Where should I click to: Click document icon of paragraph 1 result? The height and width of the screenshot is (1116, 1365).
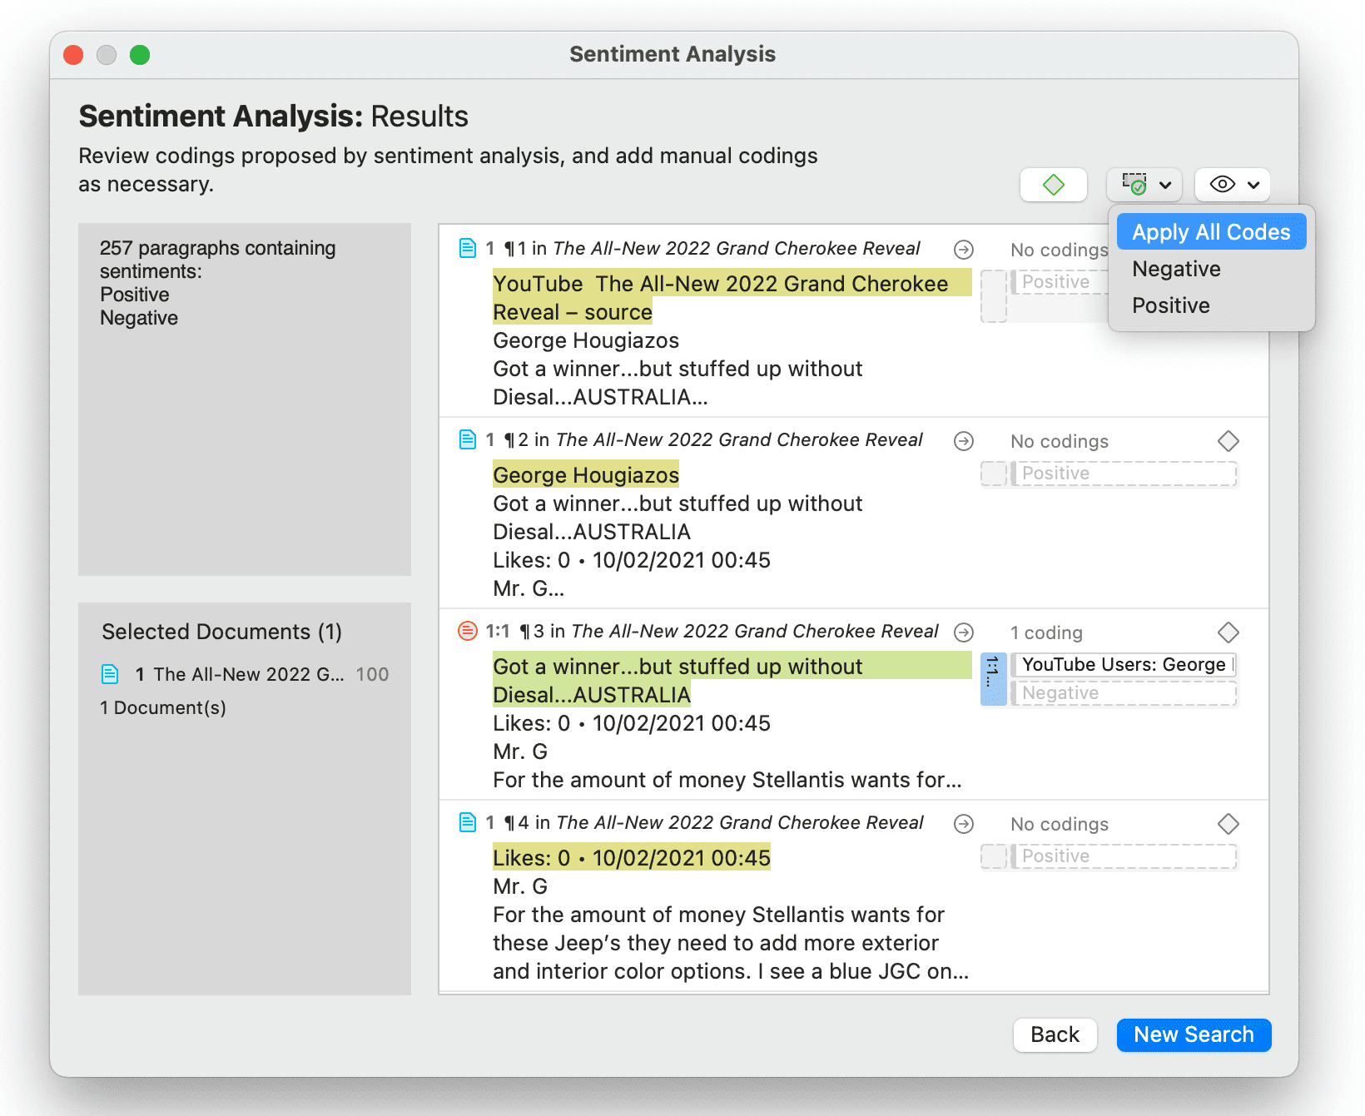[x=468, y=248]
